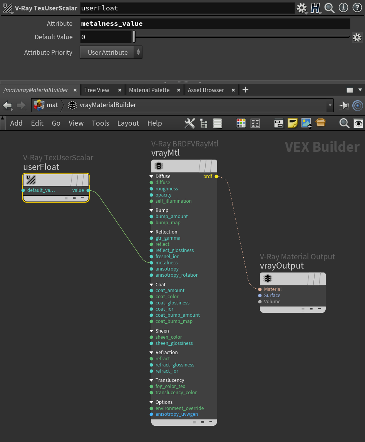This screenshot has width=365, height=442.
Task: Open the Add menu
Action: click(x=16, y=123)
